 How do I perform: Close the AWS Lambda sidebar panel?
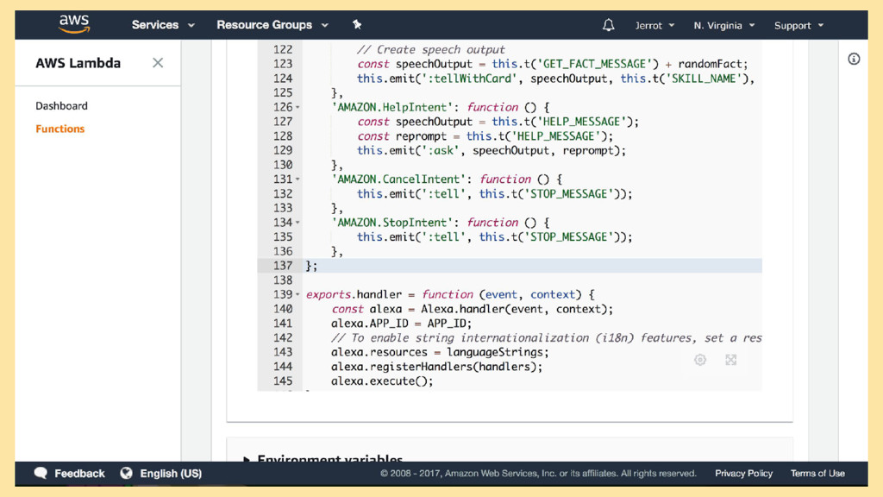click(158, 63)
